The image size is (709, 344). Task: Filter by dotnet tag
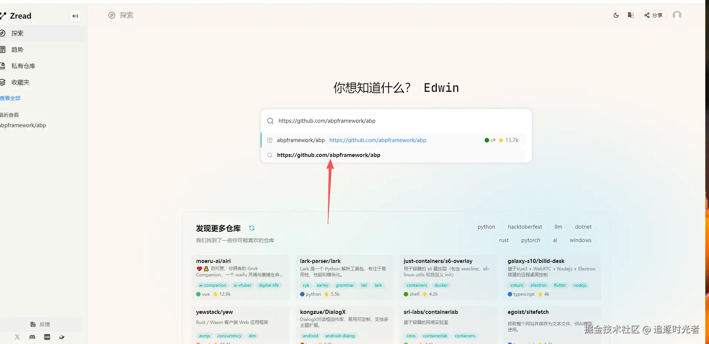pos(583,227)
